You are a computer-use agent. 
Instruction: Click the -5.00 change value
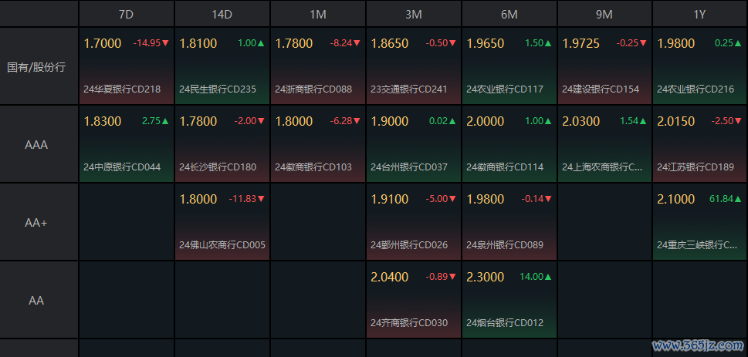tap(436, 199)
